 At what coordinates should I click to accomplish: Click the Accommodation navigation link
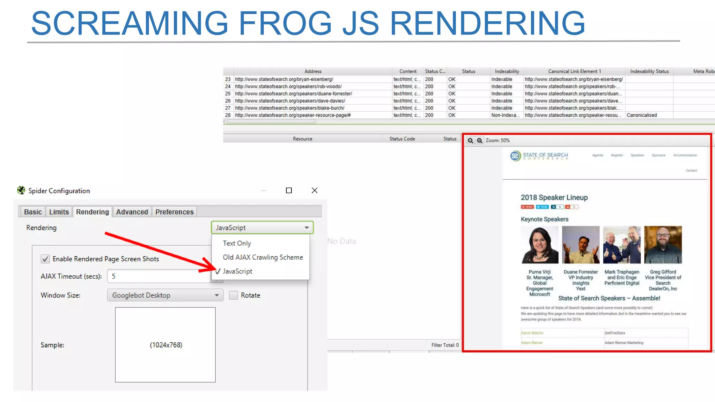coord(685,155)
